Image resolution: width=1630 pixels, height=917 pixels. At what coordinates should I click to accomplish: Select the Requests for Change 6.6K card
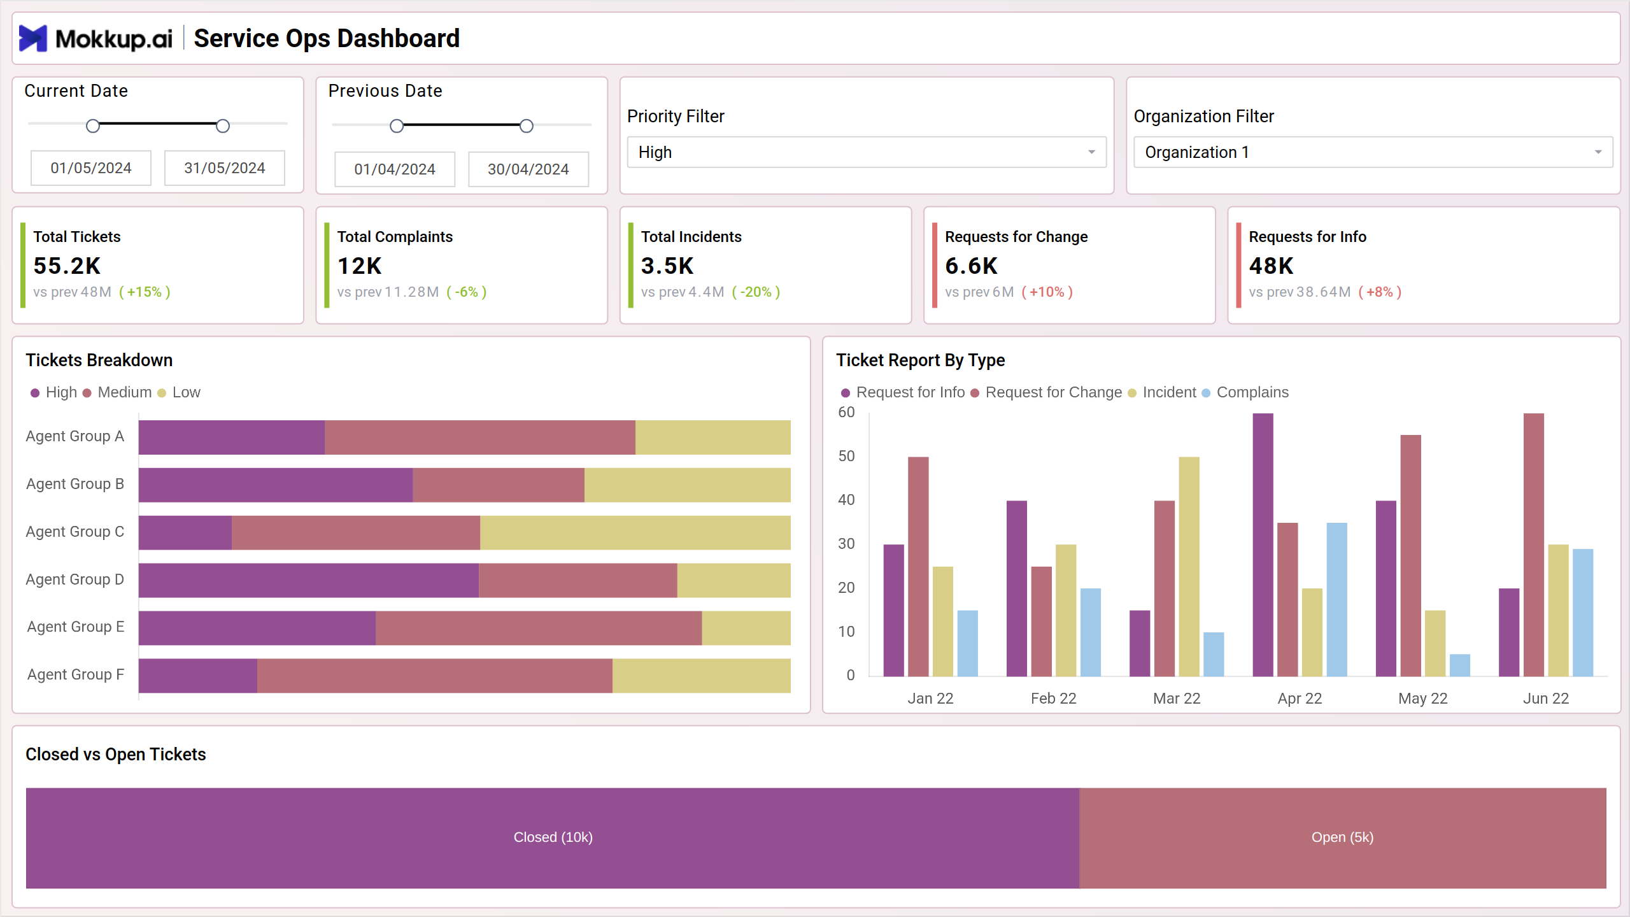coord(1070,265)
